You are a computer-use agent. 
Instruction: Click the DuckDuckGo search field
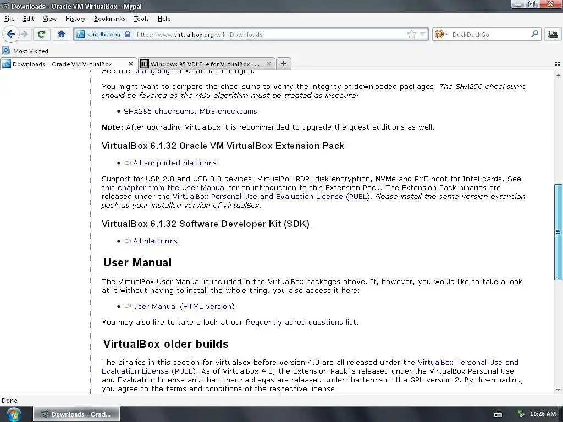point(490,35)
